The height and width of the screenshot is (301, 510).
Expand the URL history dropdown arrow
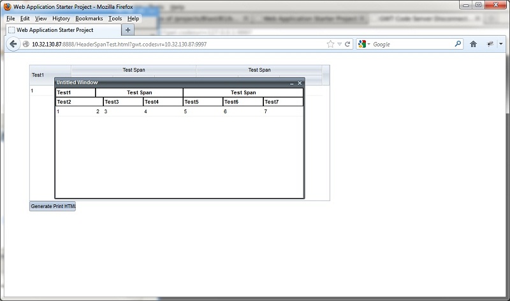click(x=339, y=45)
